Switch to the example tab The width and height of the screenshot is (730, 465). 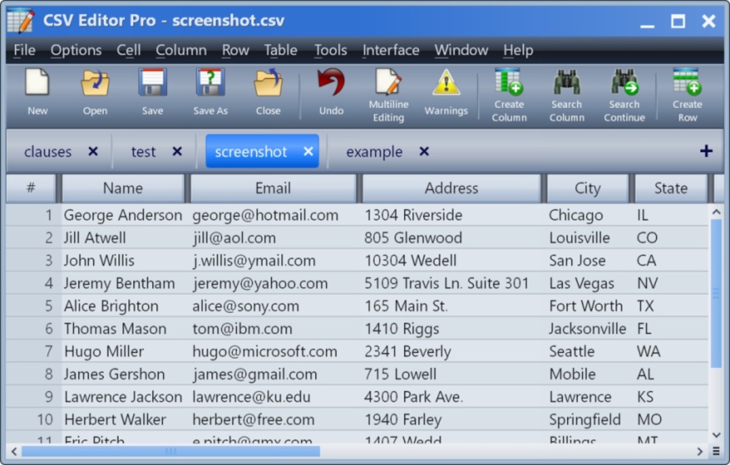click(x=374, y=152)
